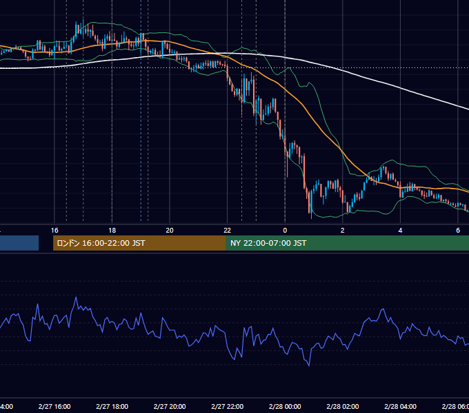Click the 4 hour axis label
This screenshot has width=469, height=413.
pos(400,231)
